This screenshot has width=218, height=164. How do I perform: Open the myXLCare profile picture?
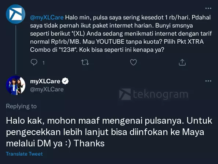15,85
